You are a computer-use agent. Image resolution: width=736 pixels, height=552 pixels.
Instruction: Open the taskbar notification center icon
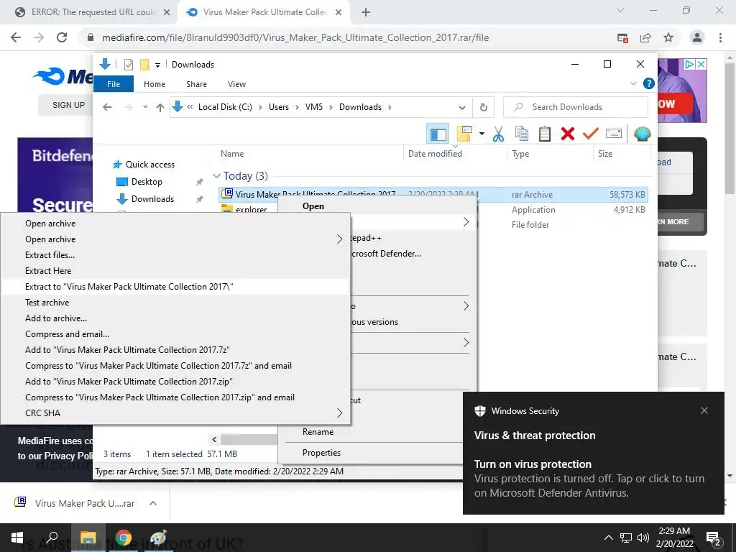[714, 538]
